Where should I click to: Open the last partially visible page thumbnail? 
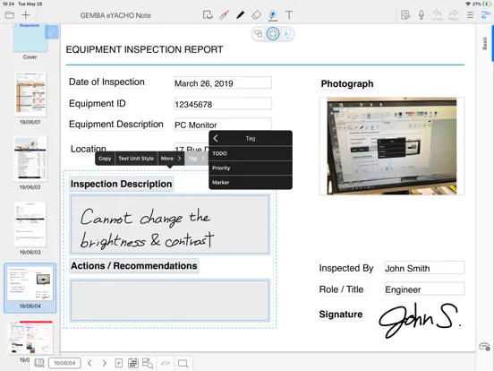(x=30, y=338)
